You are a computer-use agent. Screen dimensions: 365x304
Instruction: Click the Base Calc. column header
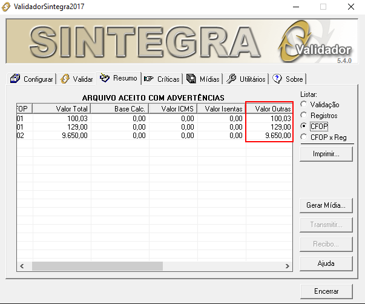(120, 109)
